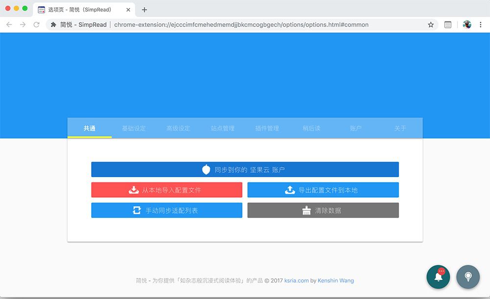Open the 高级设定 tab
The height and width of the screenshot is (299, 490).
(178, 128)
